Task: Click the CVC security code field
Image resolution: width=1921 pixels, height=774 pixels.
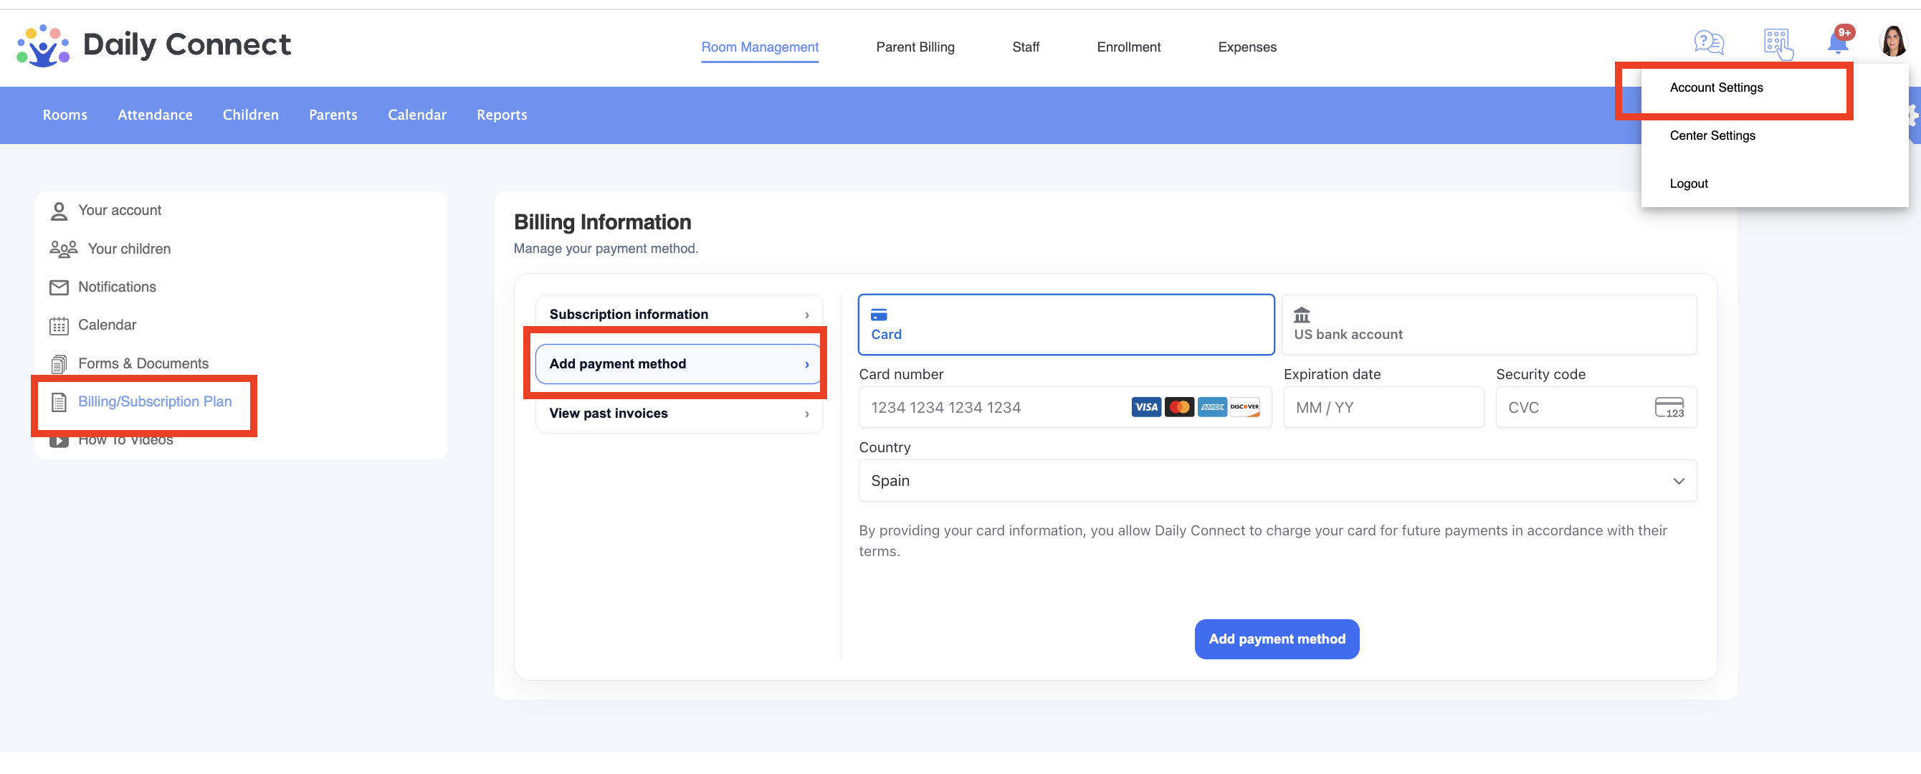Action: click(1596, 407)
